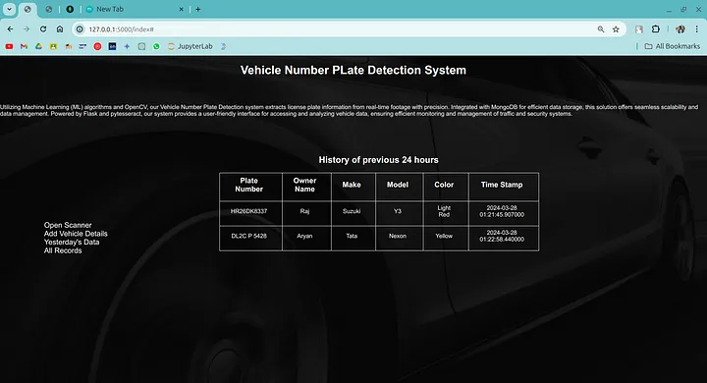Viewport: 707px width, 383px height.
Task: Open the yellow Google Classroom bookmark
Action: pos(53,46)
